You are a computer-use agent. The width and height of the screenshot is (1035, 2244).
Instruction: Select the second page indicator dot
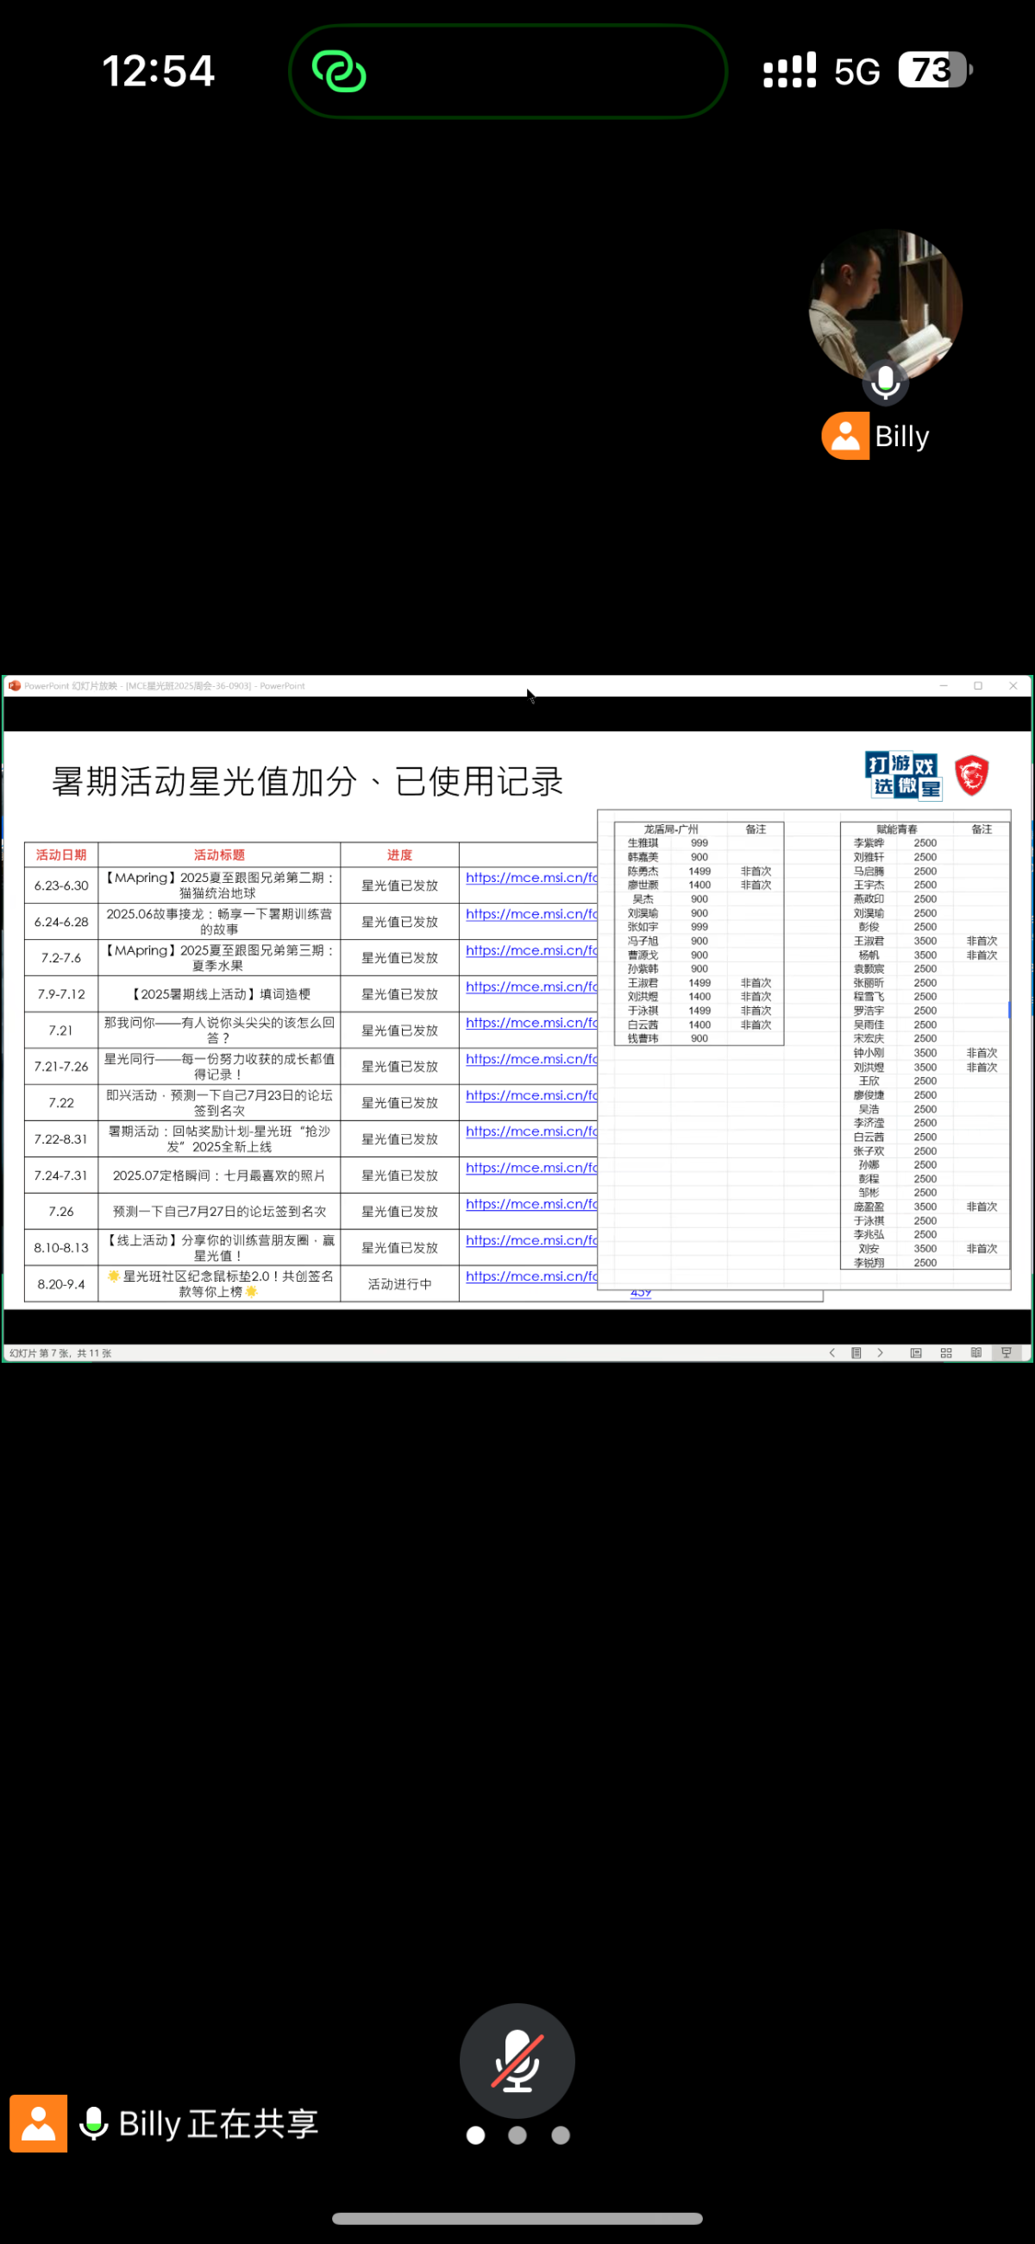click(517, 2134)
